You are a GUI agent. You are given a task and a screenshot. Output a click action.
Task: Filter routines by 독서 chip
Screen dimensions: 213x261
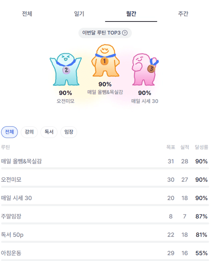point(49,132)
